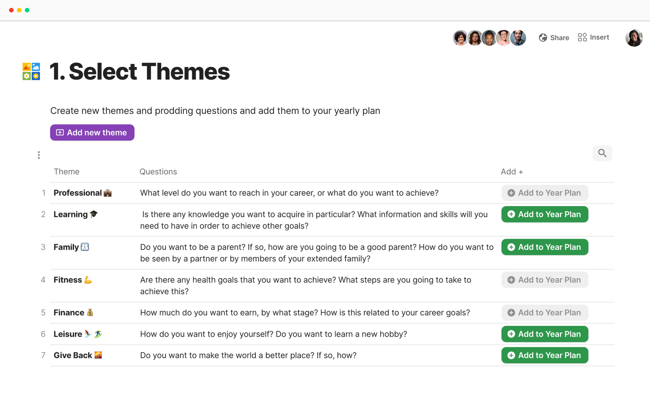Image resolution: width=650 pixels, height=407 pixels.
Task: Click the colorful page icon beside title
Action: [31, 72]
